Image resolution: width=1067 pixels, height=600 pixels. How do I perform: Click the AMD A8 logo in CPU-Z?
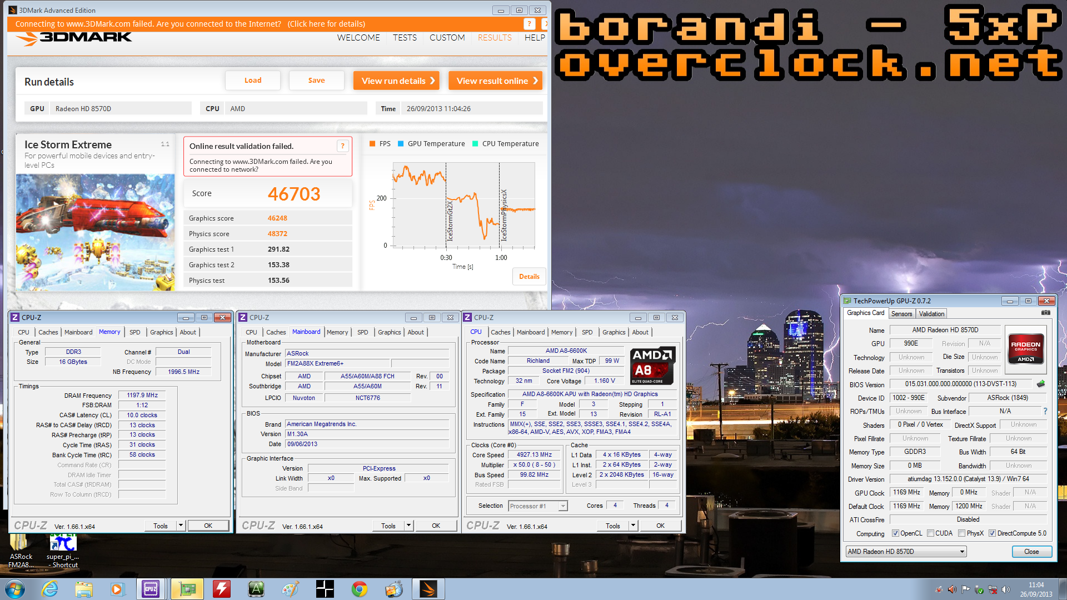pos(653,366)
